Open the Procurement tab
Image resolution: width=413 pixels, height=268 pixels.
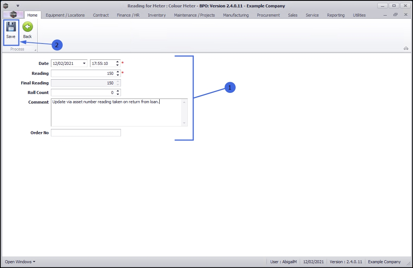coord(268,15)
